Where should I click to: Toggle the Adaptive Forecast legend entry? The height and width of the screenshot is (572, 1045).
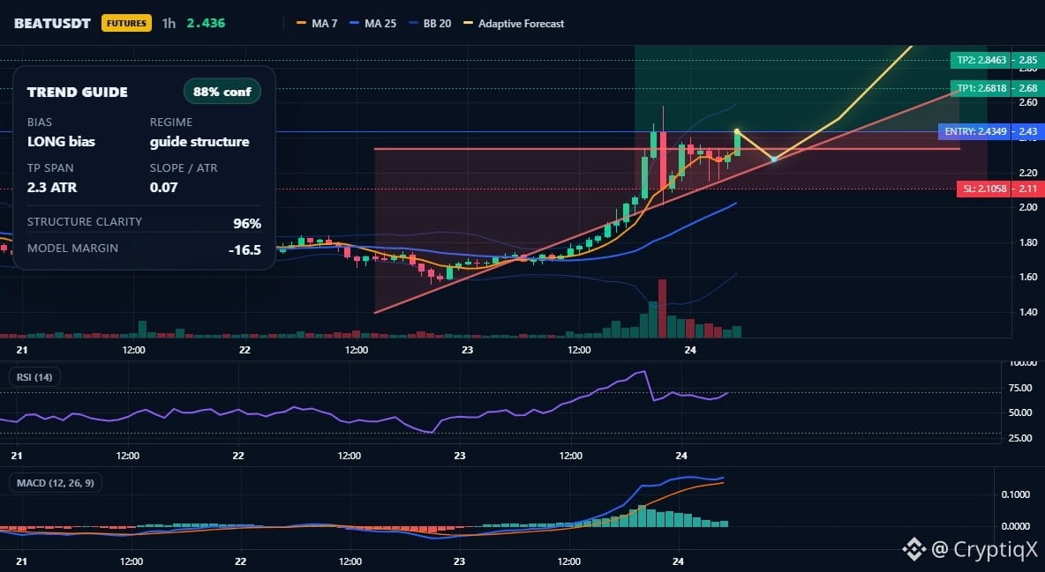(514, 23)
